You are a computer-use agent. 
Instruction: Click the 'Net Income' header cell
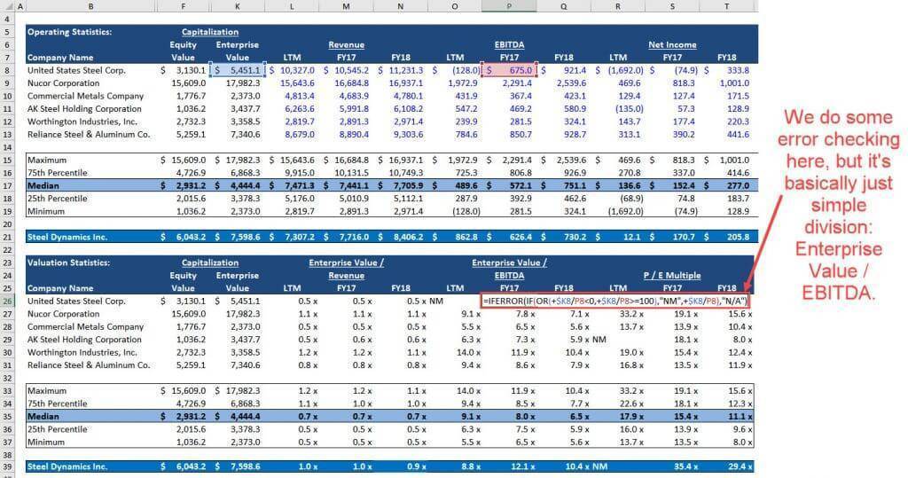[672, 44]
